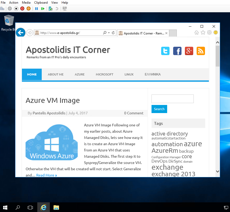
Task: Select the Apostolidis IT Corner browser tab
Action: (x=143, y=33)
